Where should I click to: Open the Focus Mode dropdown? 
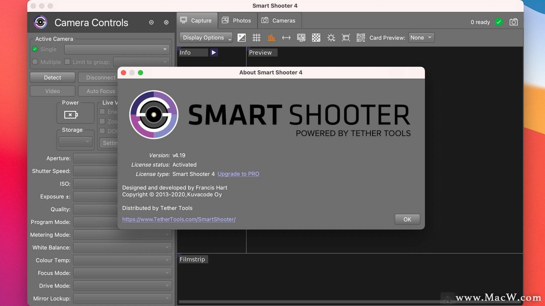pyautogui.click(x=122, y=273)
